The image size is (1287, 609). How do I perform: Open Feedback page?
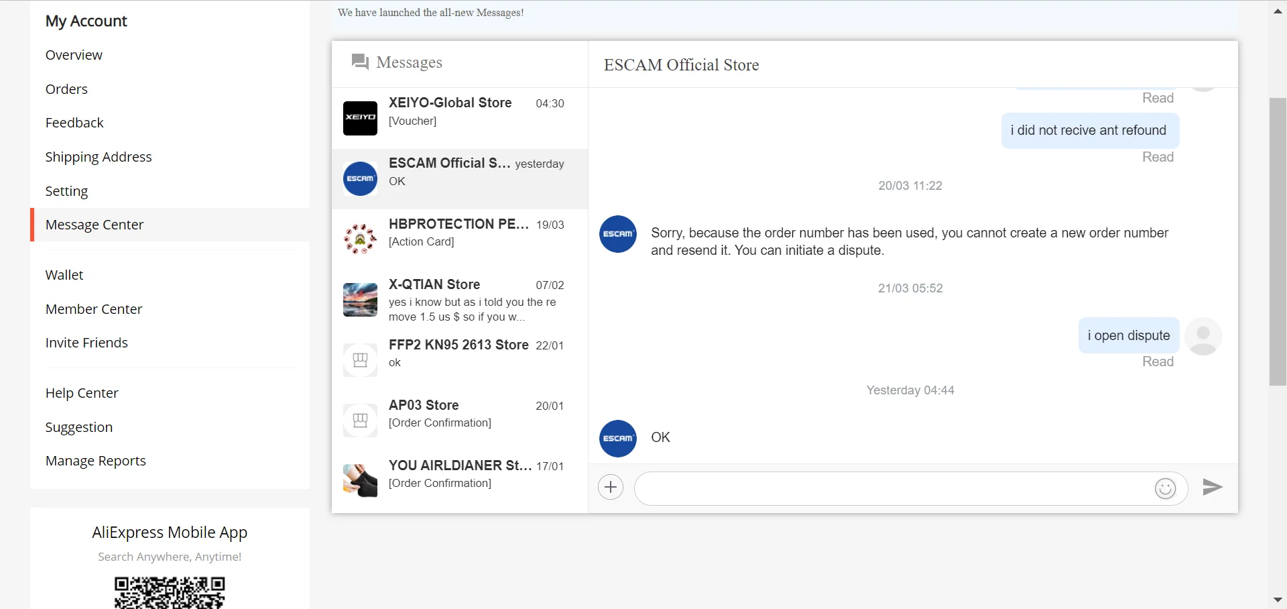74,123
